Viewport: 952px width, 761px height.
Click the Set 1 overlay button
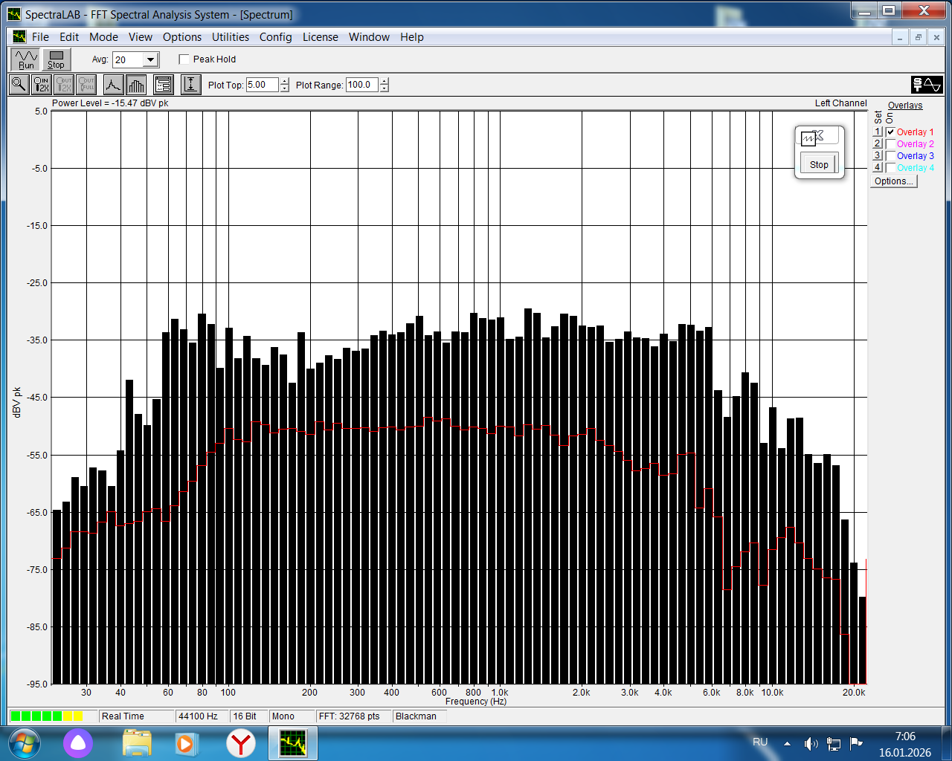point(878,132)
